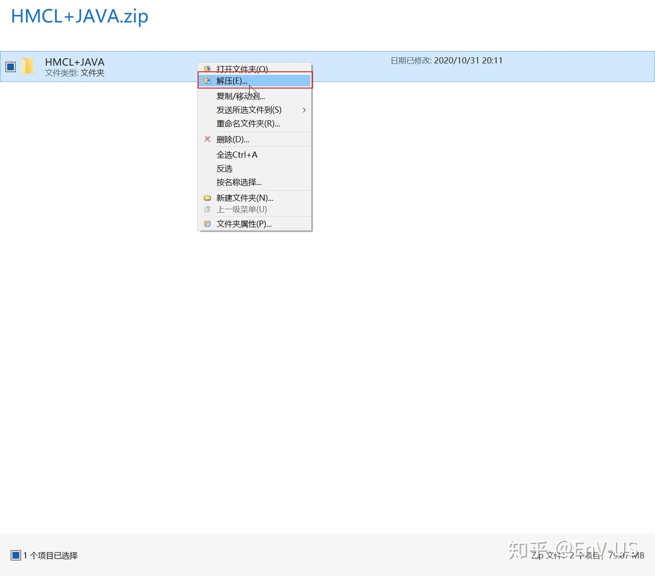Click the 日期已修改 timestamp text
Screen dimensions: 655x576
click(x=447, y=60)
